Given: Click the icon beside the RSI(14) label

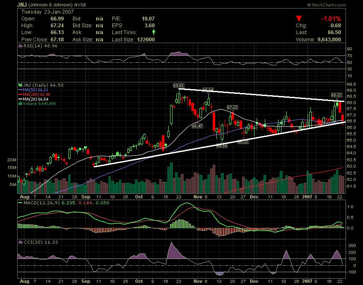Looking at the screenshot, I should click(x=20, y=46).
